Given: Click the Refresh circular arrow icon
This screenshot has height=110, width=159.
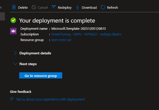Looking at the screenshot, I should pos(103,7).
